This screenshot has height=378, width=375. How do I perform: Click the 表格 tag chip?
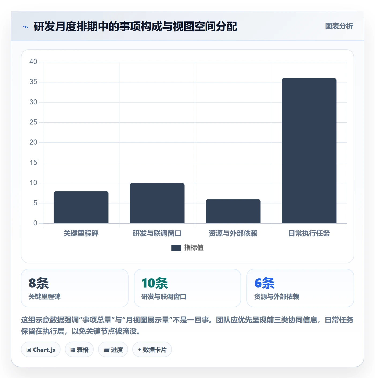[79, 349]
